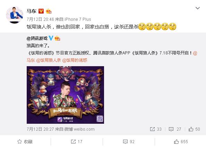Like the original post with 50 likes
The height and width of the screenshot is (148, 206).
pyautogui.click(x=194, y=129)
